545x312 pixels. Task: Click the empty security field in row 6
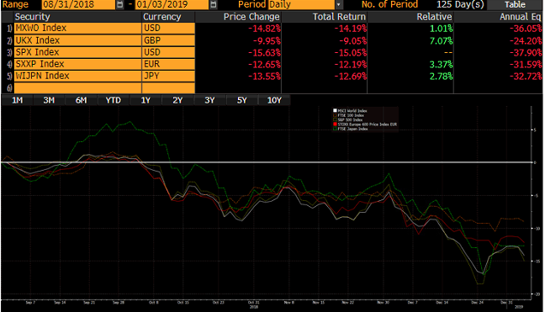pyautogui.click(x=78, y=87)
